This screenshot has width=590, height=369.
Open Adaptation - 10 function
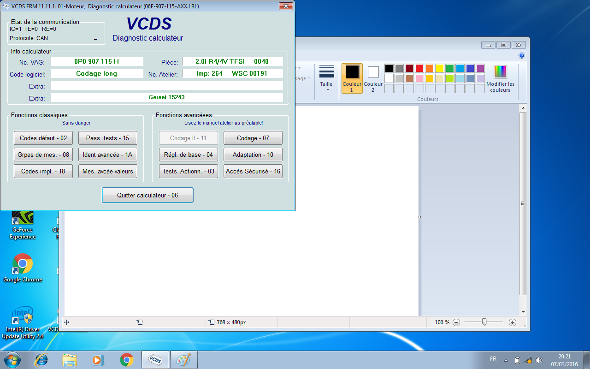pyautogui.click(x=253, y=155)
